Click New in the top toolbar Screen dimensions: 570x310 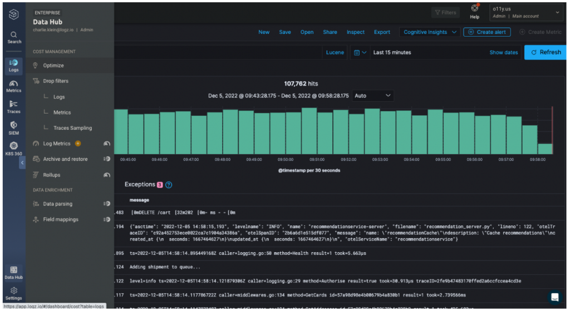pyautogui.click(x=264, y=32)
